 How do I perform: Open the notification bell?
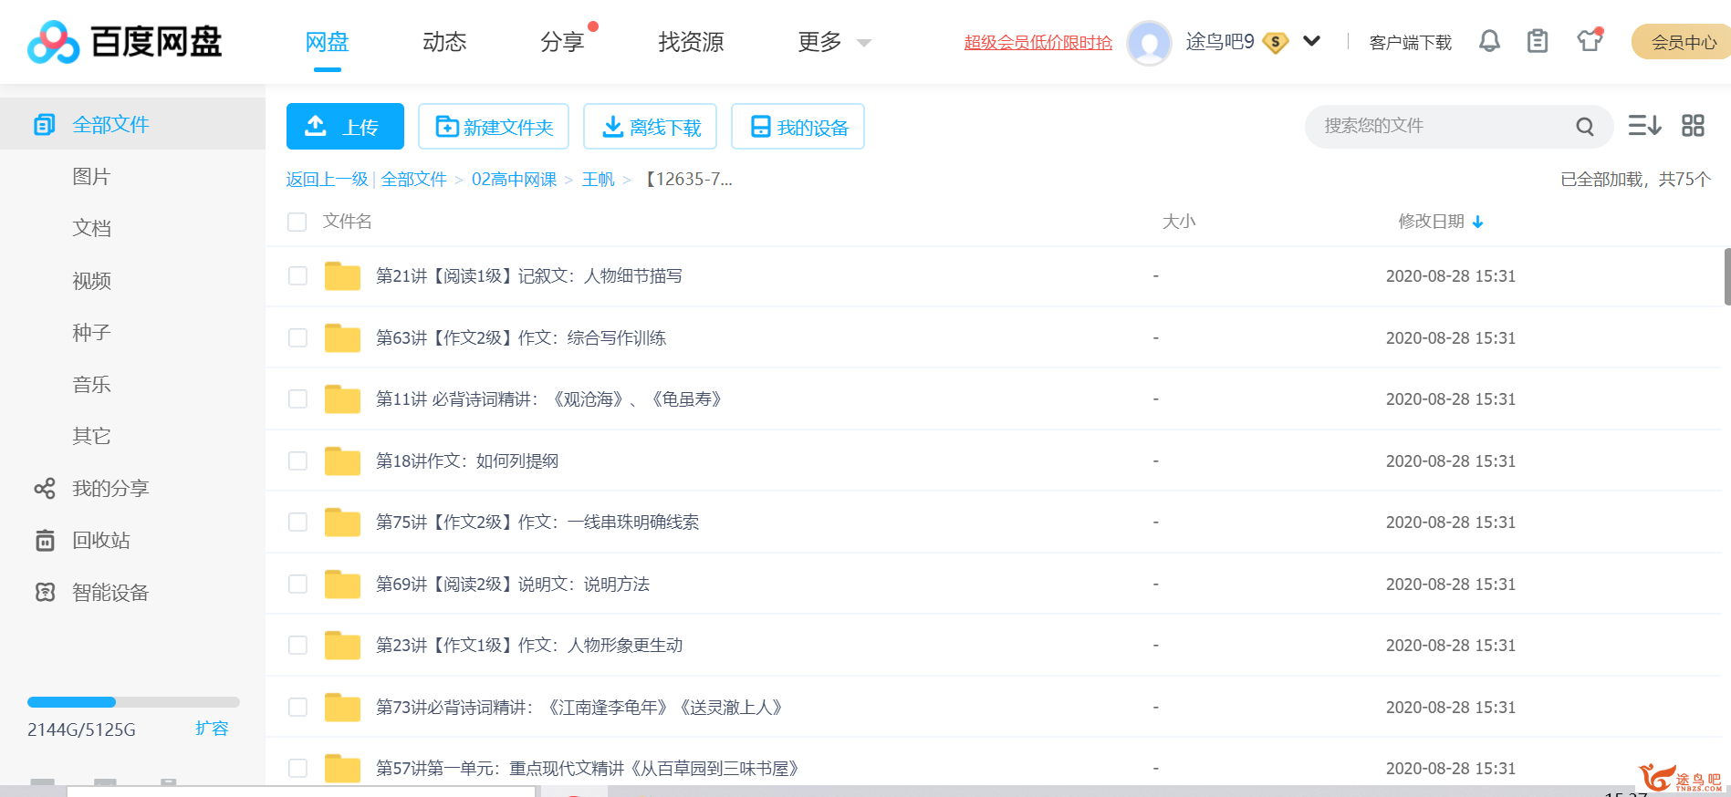(1489, 41)
